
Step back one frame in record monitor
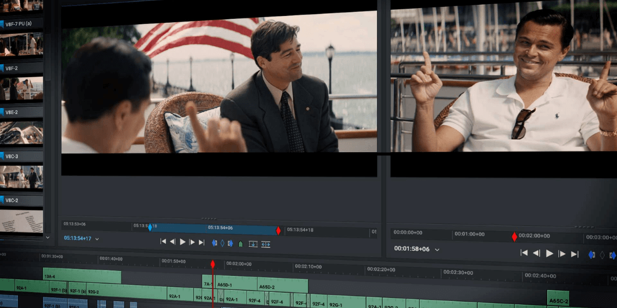[x=536, y=253]
